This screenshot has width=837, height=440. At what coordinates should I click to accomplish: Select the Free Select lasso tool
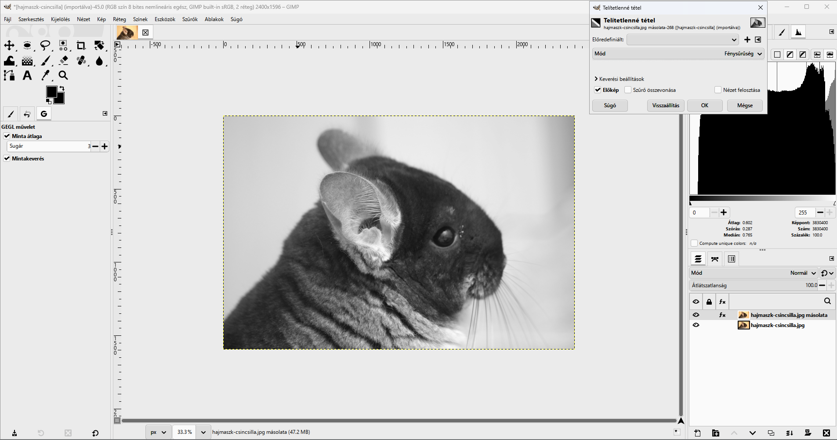click(45, 45)
